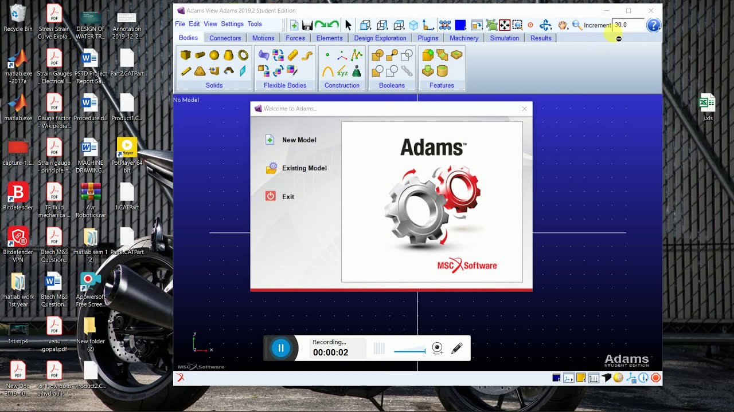The image size is (734, 412).
Task: Open the Edit menu
Action: 194,24
